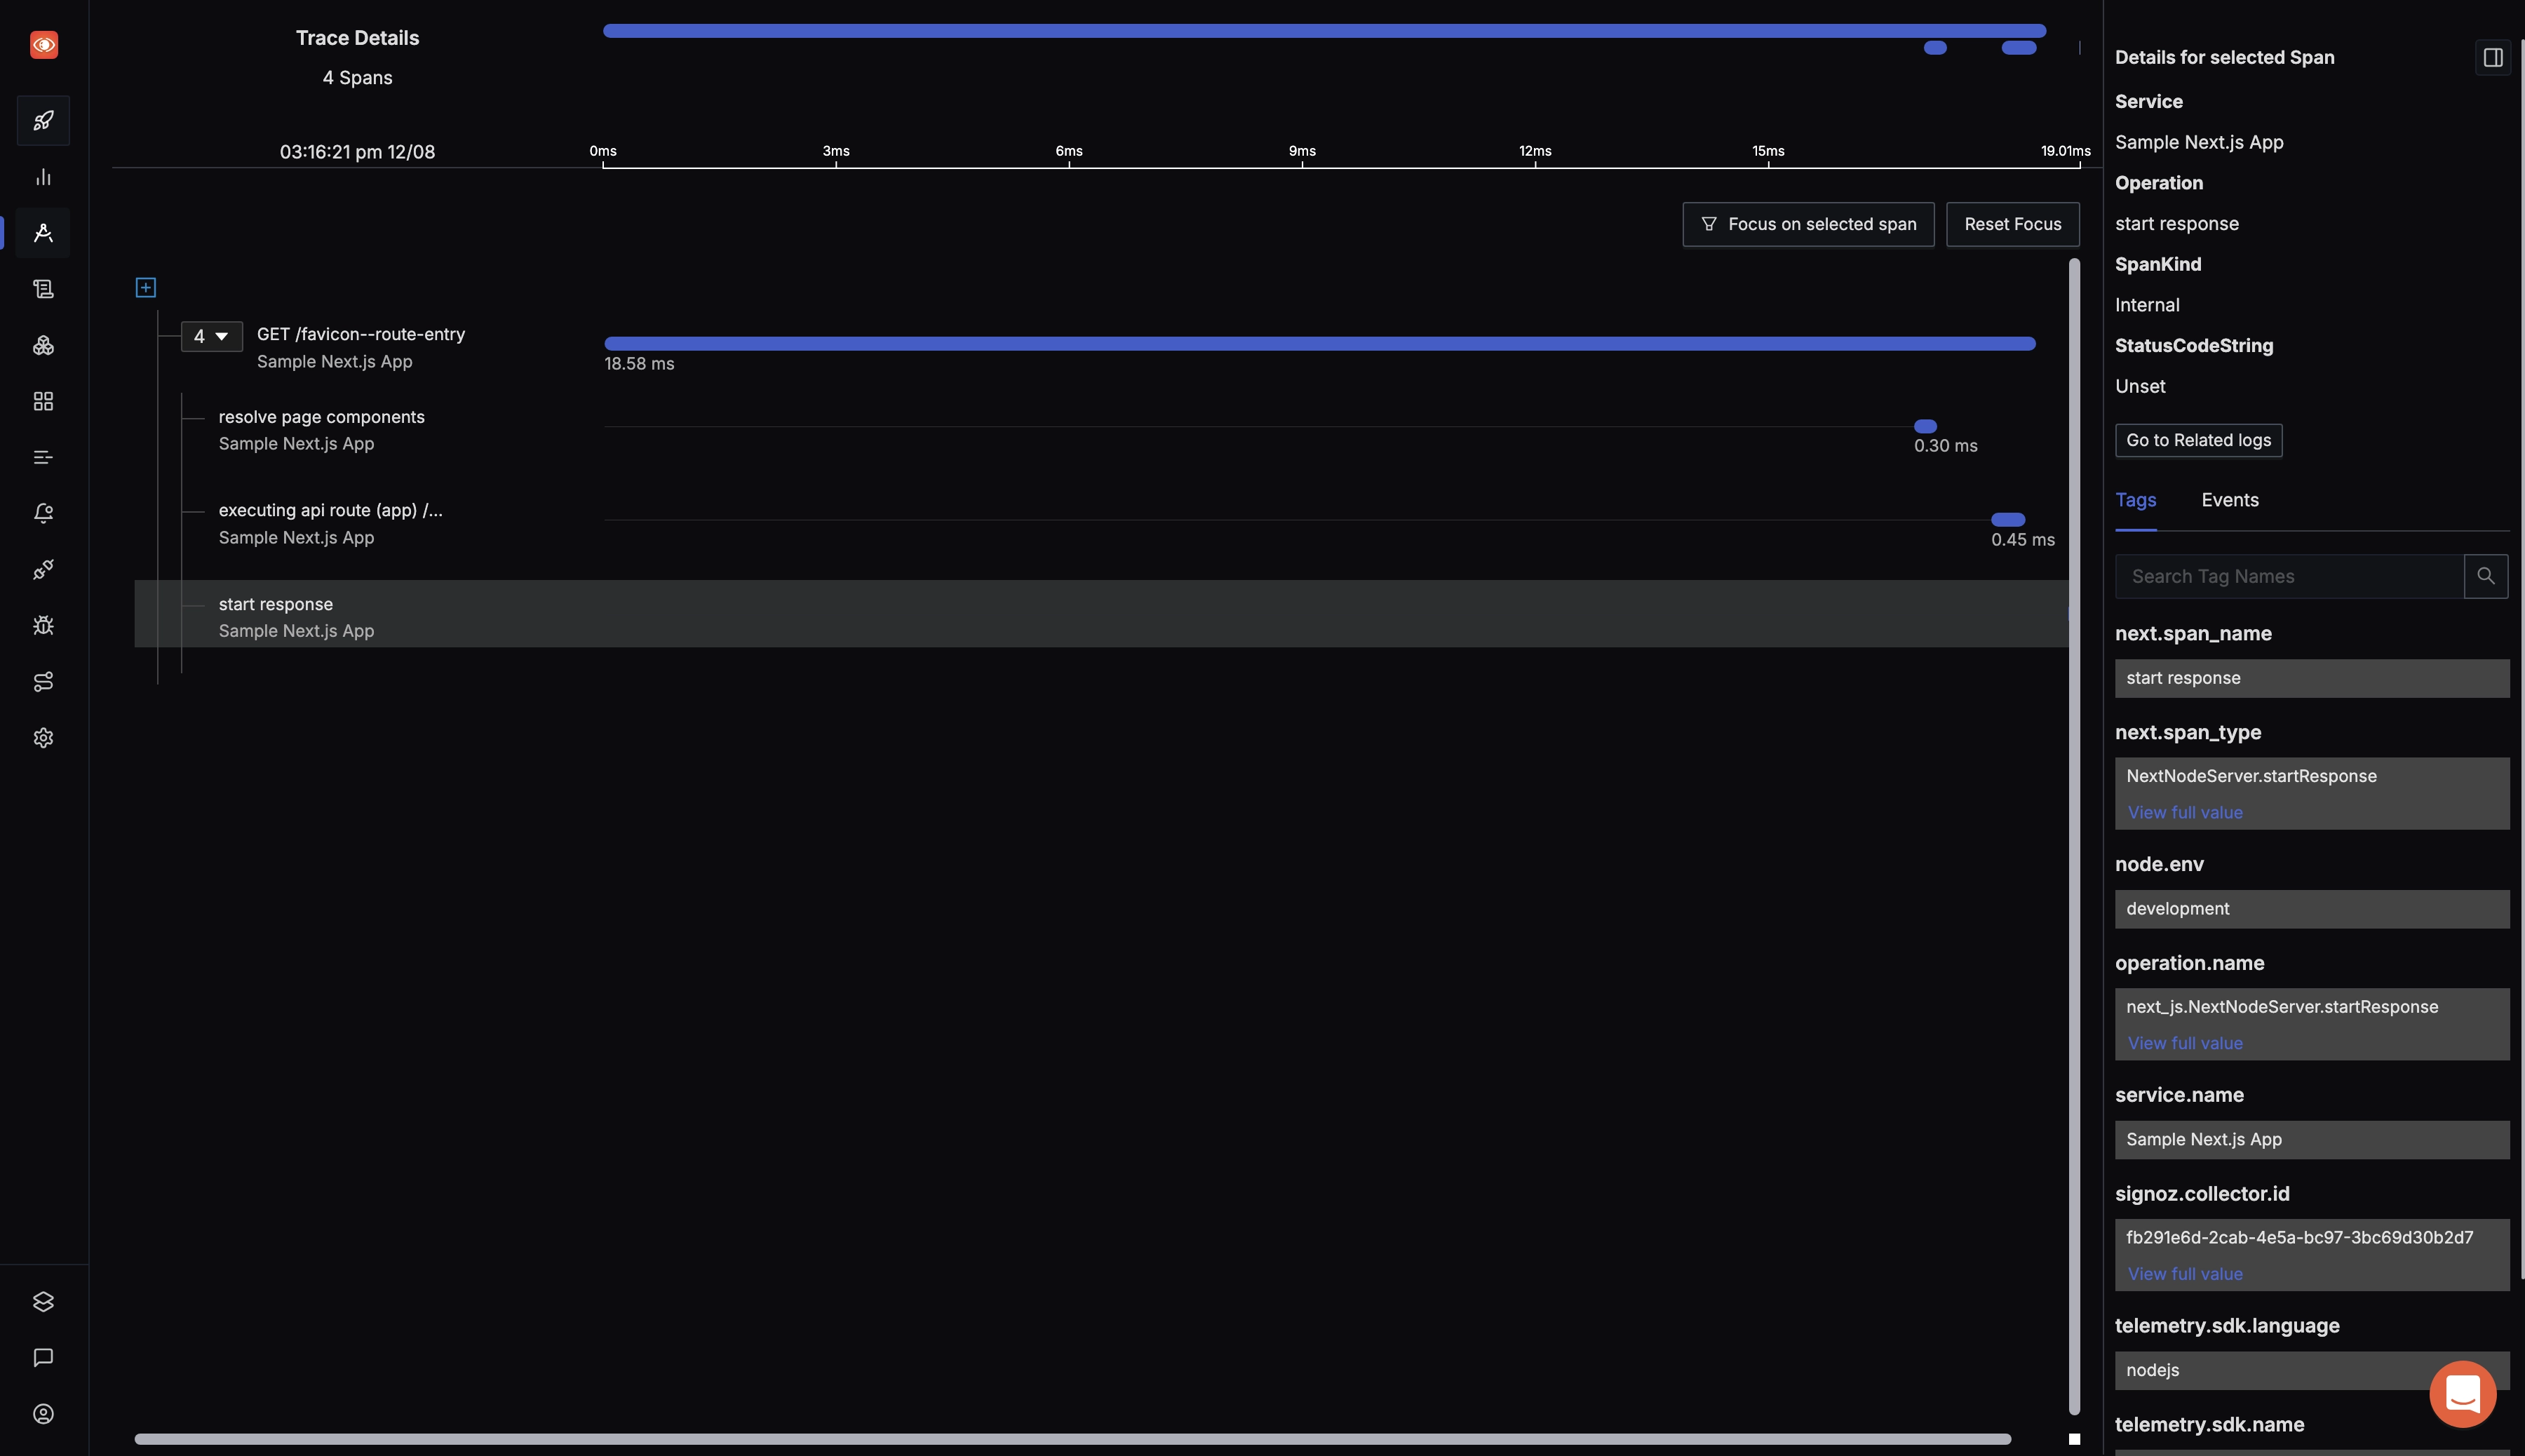2525x1456 pixels.
Task: Switch to the Events tab
Action: [2230, 501]
